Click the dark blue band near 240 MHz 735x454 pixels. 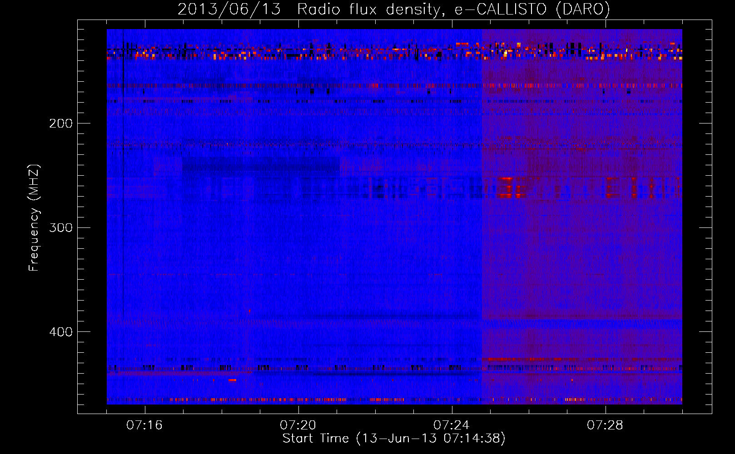(261, 165)
